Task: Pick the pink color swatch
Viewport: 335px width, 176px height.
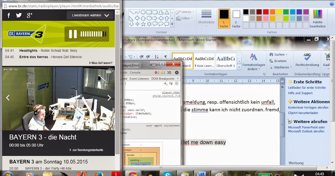Action: (x=266, y=18)
